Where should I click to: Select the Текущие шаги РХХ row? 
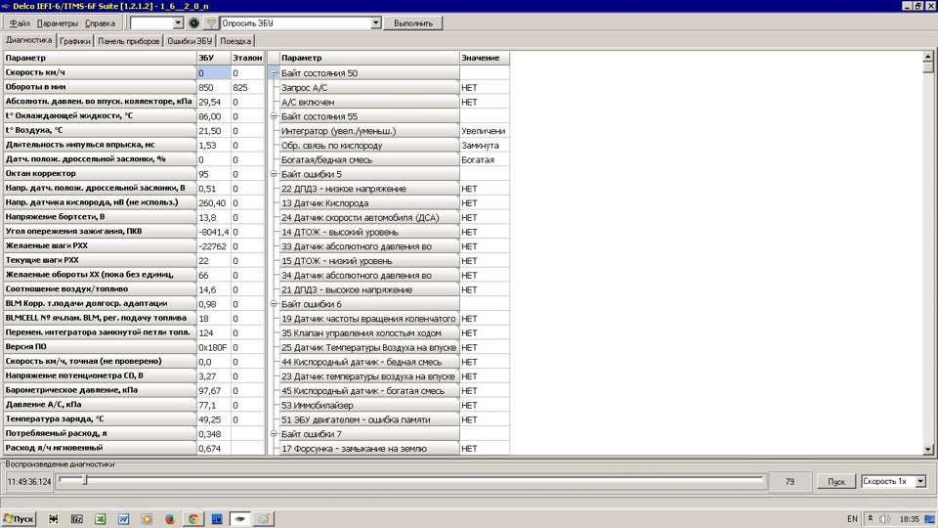(134, 260)
